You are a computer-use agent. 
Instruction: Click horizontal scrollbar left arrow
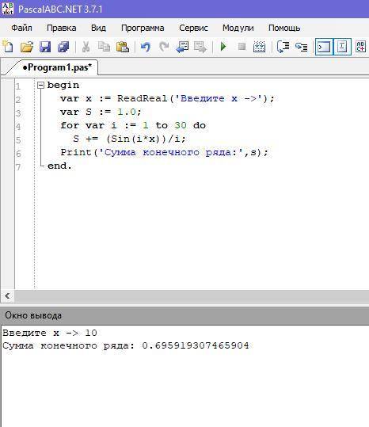click(x=7, y=295)
